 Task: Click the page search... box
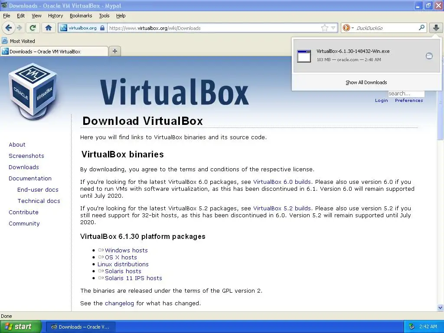click(406, 94)
